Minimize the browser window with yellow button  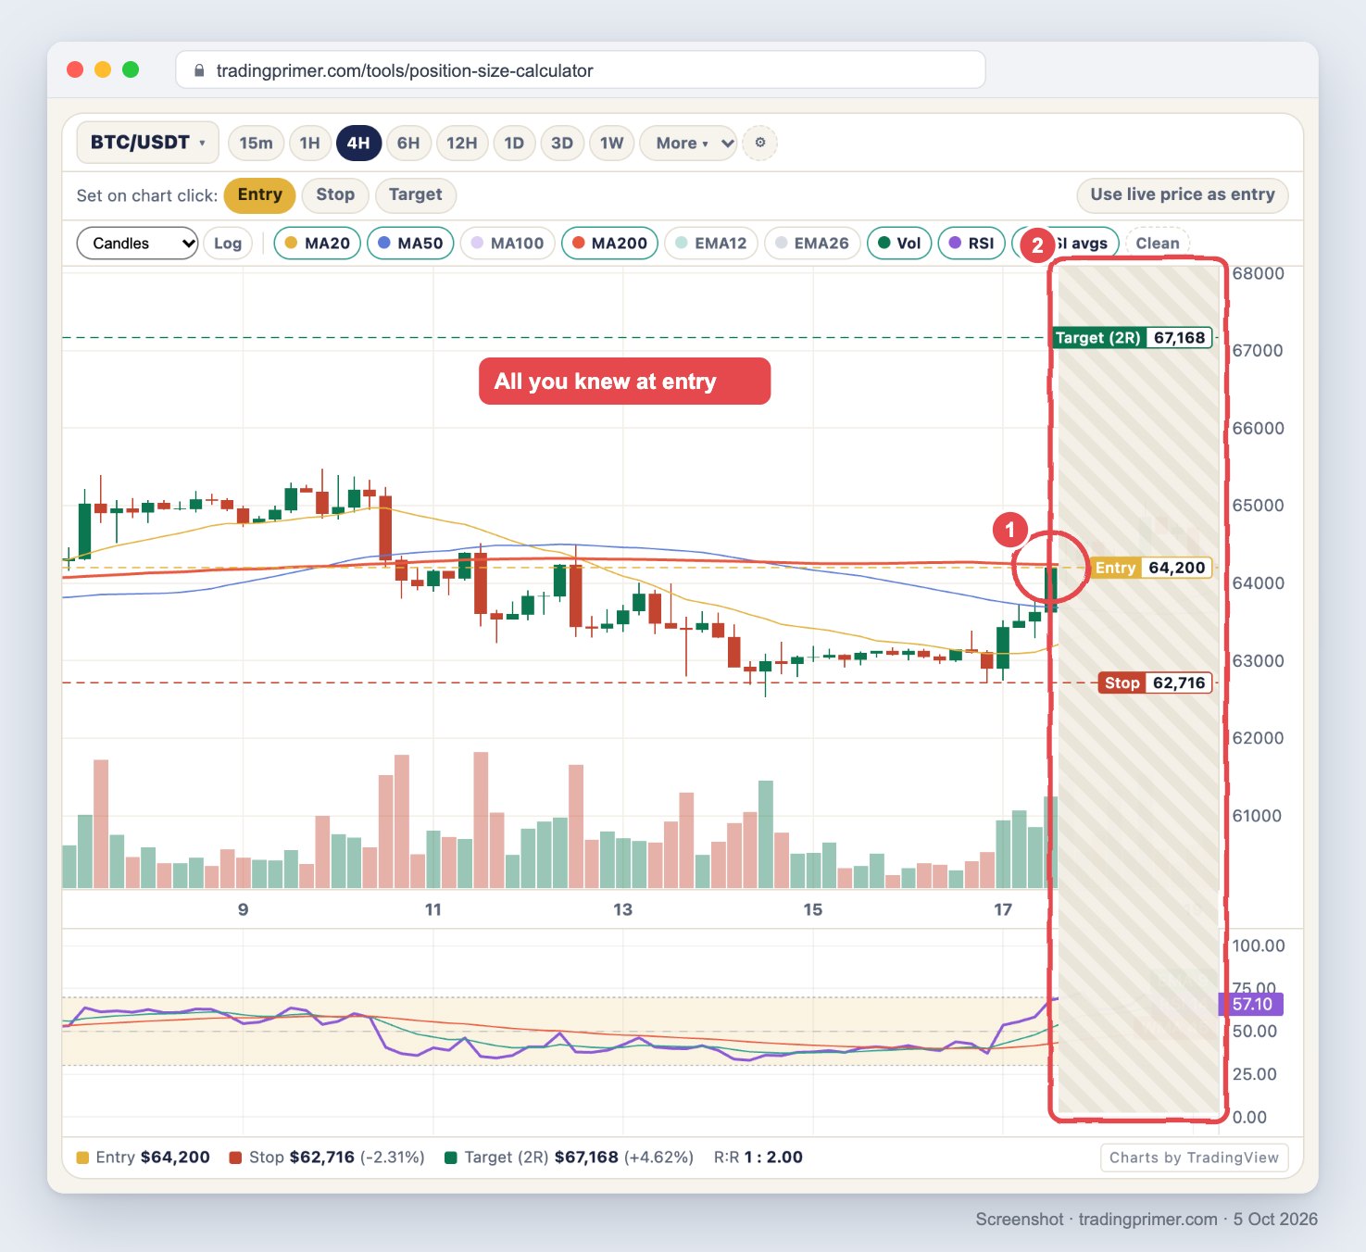coord(104,69)
